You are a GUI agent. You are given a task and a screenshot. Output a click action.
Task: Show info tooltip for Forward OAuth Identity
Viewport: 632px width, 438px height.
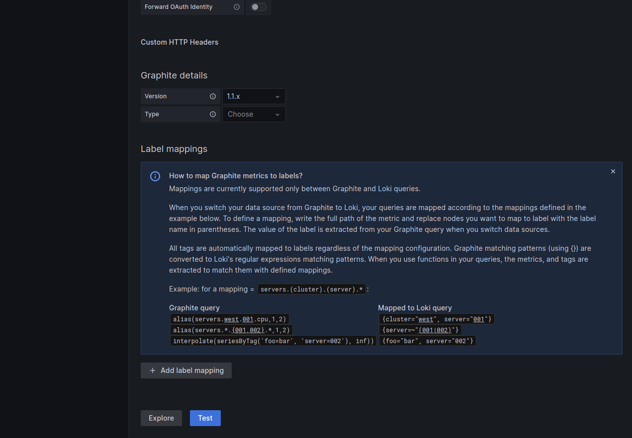(237, 7)
